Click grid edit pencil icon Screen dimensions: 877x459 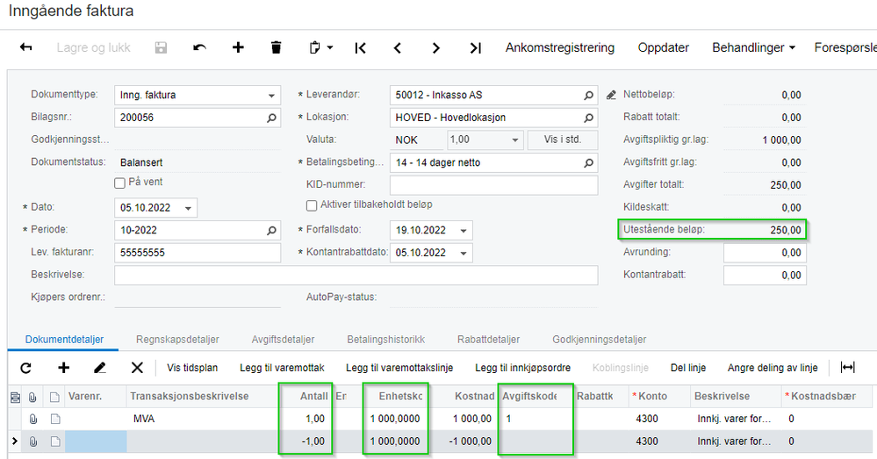(99, 368)
